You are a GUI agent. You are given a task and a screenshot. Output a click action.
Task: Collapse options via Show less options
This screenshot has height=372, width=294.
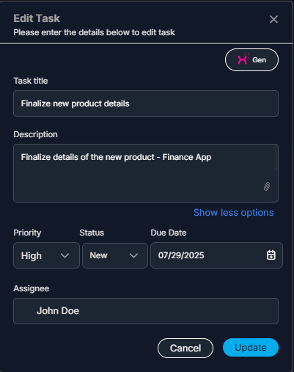pyautogui.click(x=233, y=213)
